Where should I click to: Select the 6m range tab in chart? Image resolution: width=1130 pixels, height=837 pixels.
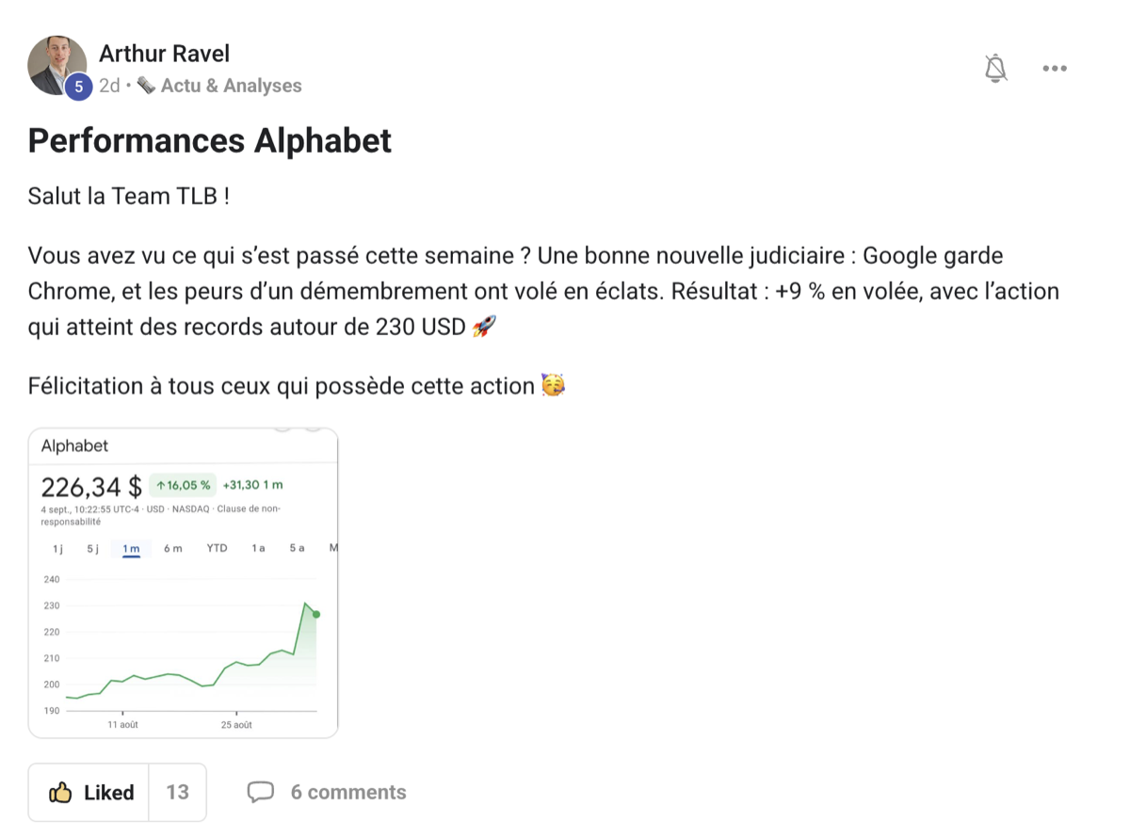click(172, 549)
